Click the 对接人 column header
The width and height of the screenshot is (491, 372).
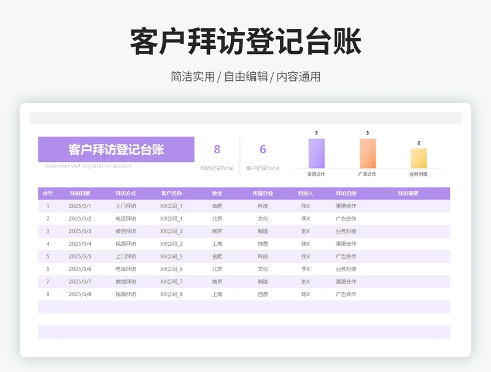tap(305, 194)
